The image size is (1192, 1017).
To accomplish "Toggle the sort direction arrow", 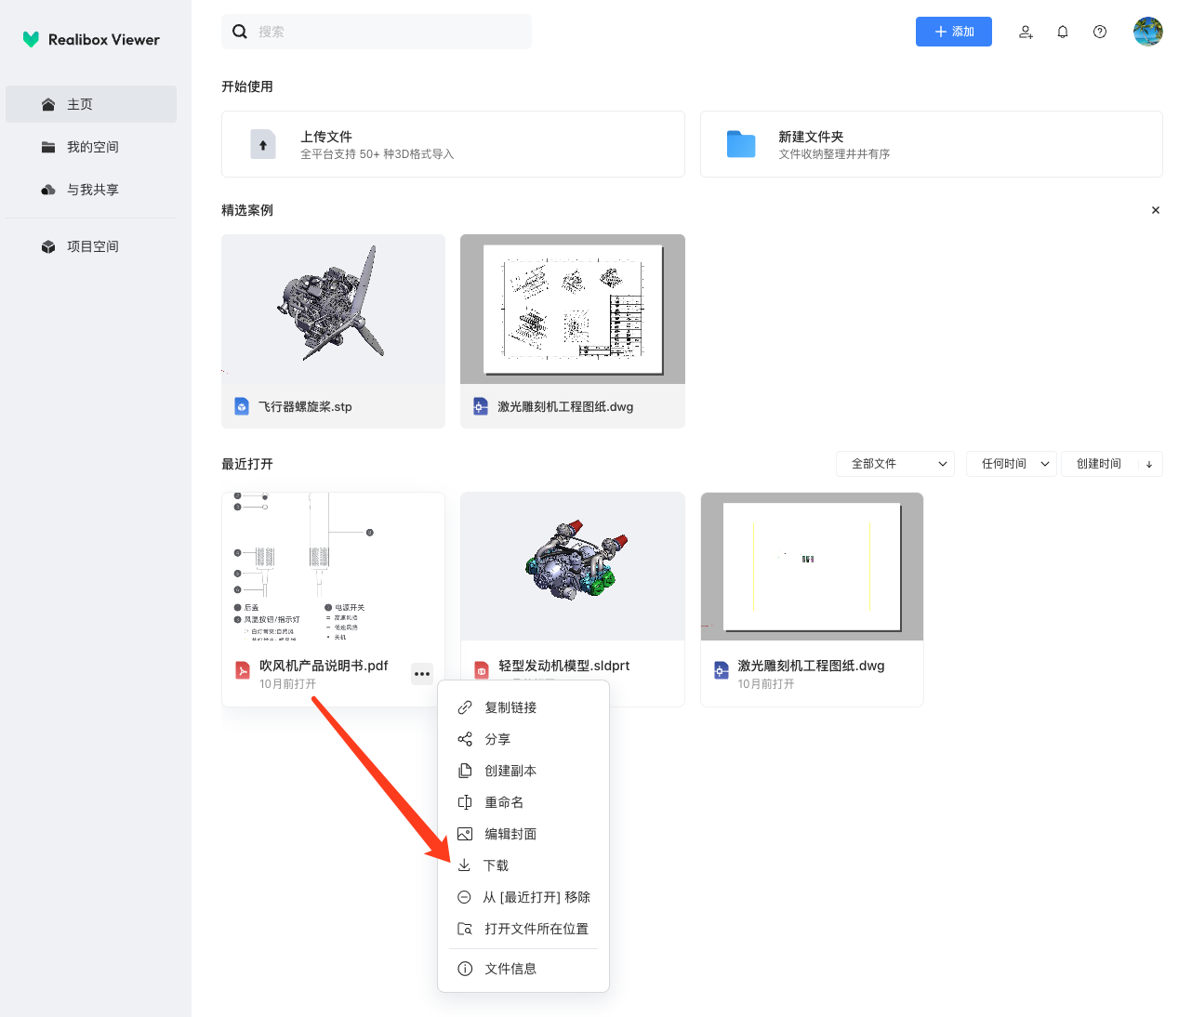I will pos(1149,464).
